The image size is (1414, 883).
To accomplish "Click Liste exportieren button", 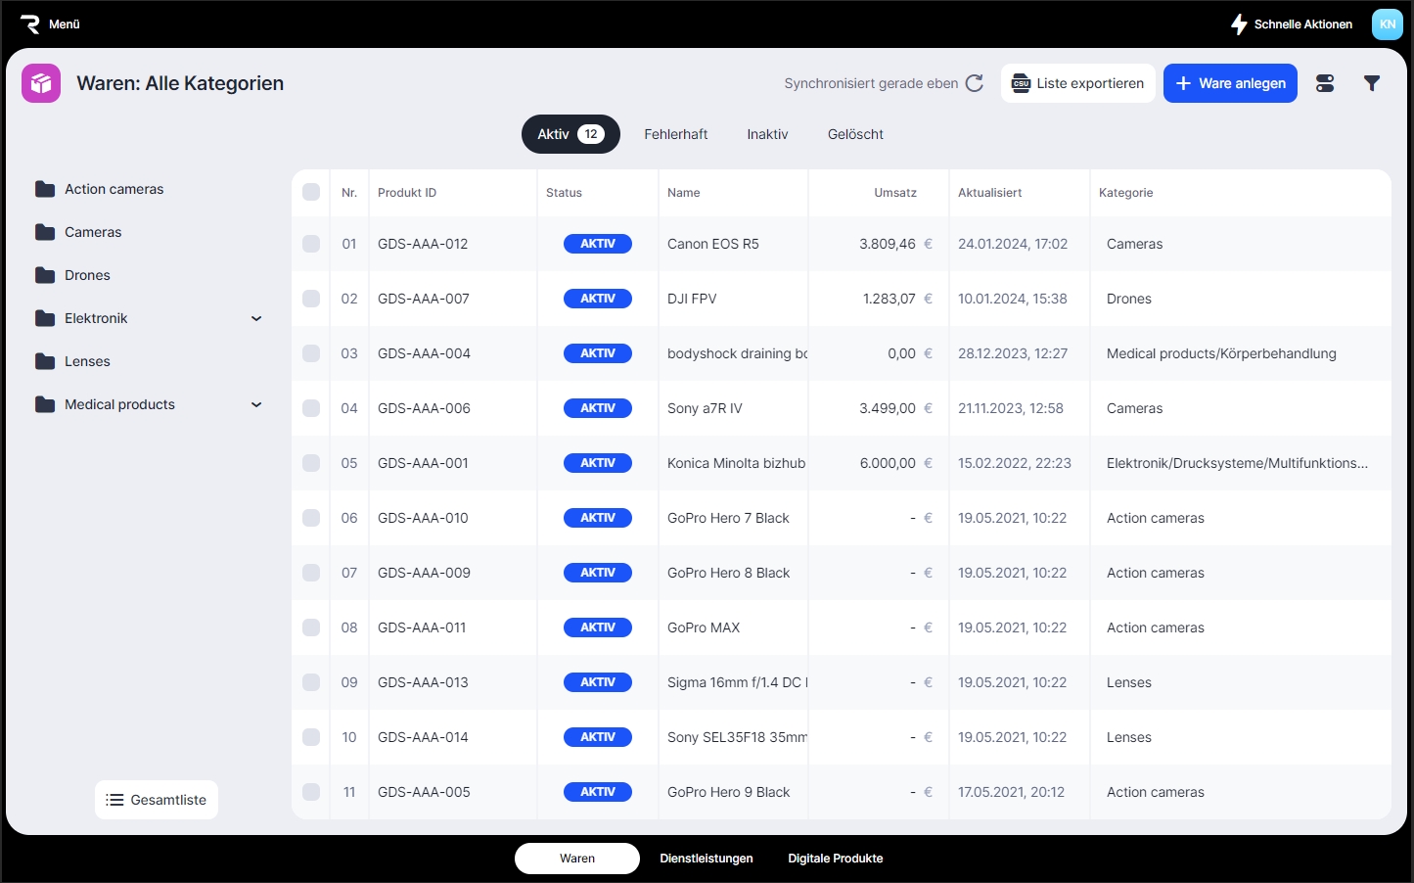I will 1077,83.
